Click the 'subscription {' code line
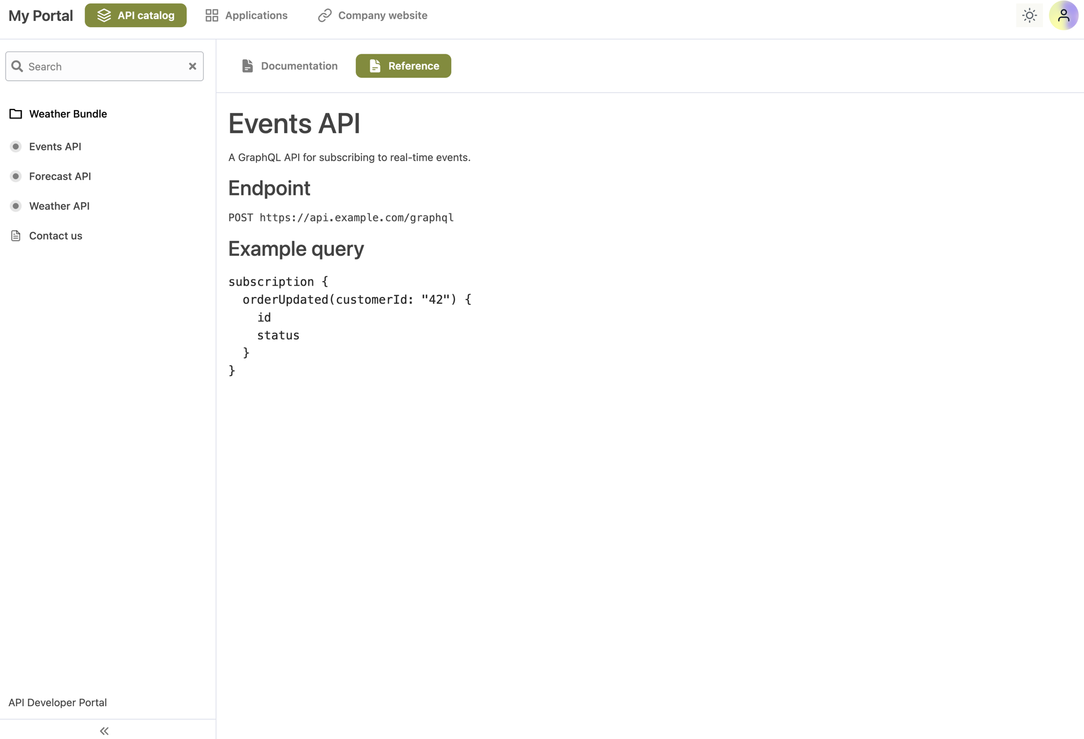Screen dimensions: 1084x739 click(x=278, y=282)
